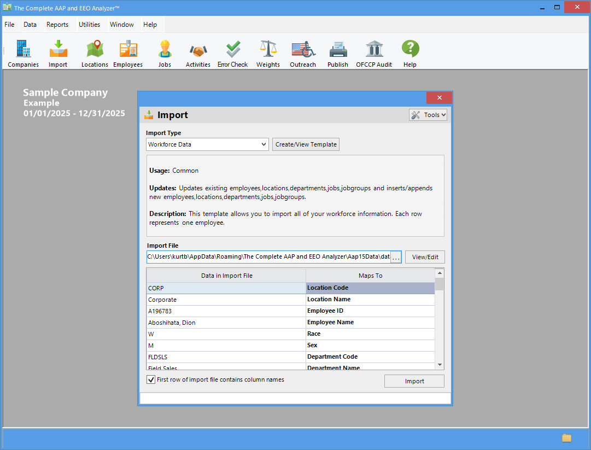
Task: Click the Import button in dialog
Action: tap(414, 381)
